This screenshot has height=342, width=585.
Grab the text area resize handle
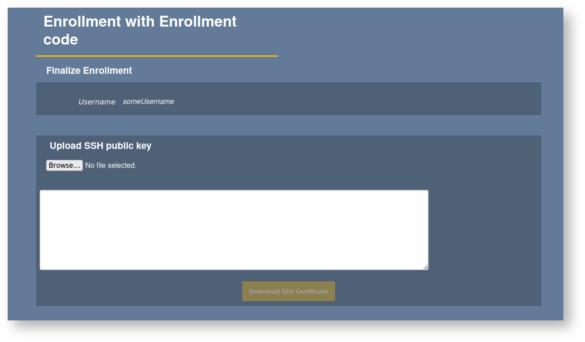pos(425,267)
